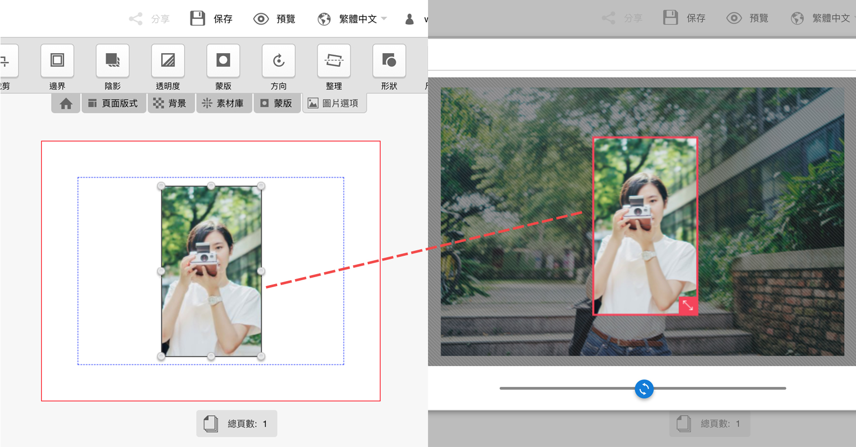Click the home tab icon

[x=66, y=103]
